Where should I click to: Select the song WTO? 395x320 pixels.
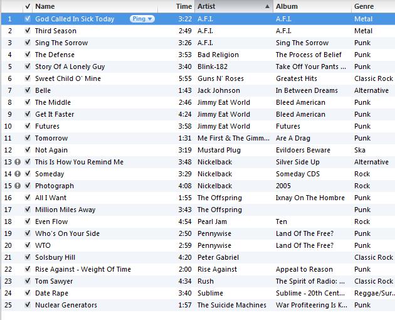pyautogui.click(x=43, y=245)
